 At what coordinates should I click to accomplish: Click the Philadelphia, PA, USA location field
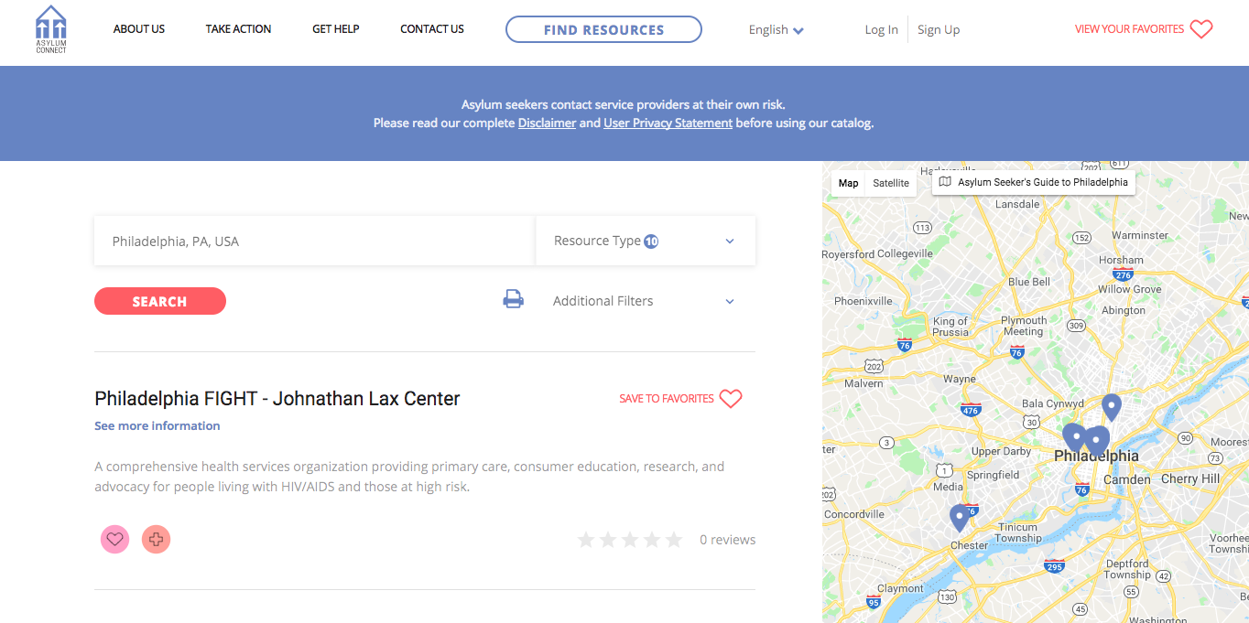(x=315, y=242)
